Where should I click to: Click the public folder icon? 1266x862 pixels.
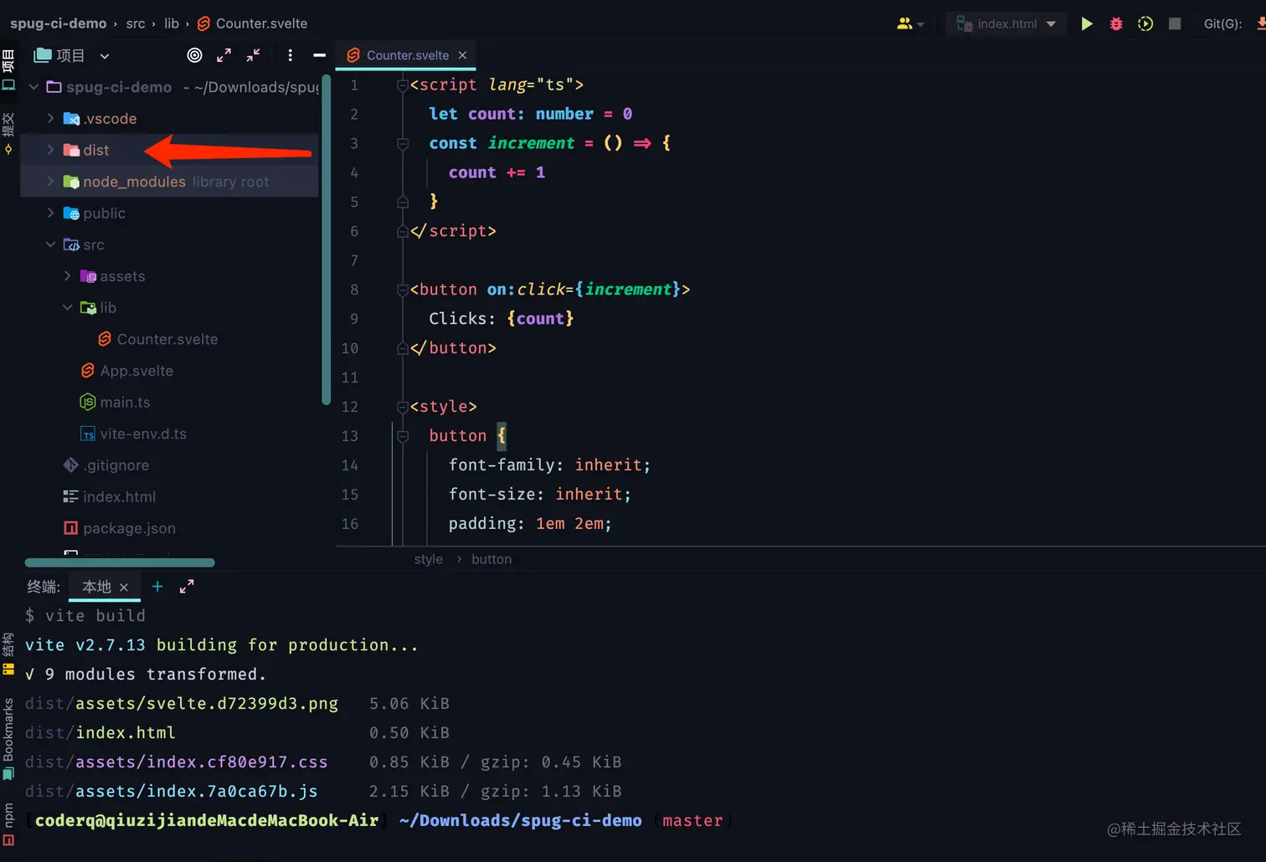tap(71, 213)
